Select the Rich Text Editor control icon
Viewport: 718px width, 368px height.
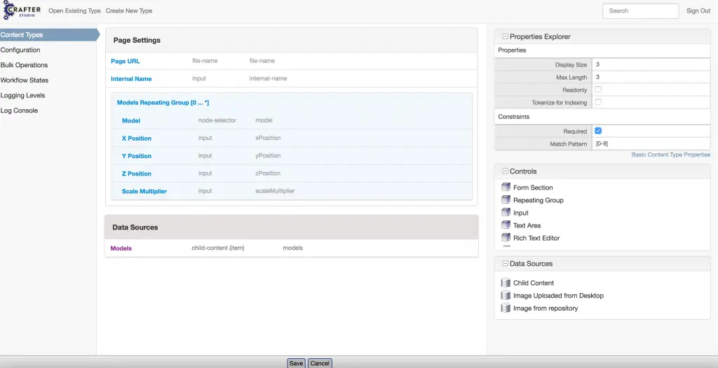click(506, 238)
